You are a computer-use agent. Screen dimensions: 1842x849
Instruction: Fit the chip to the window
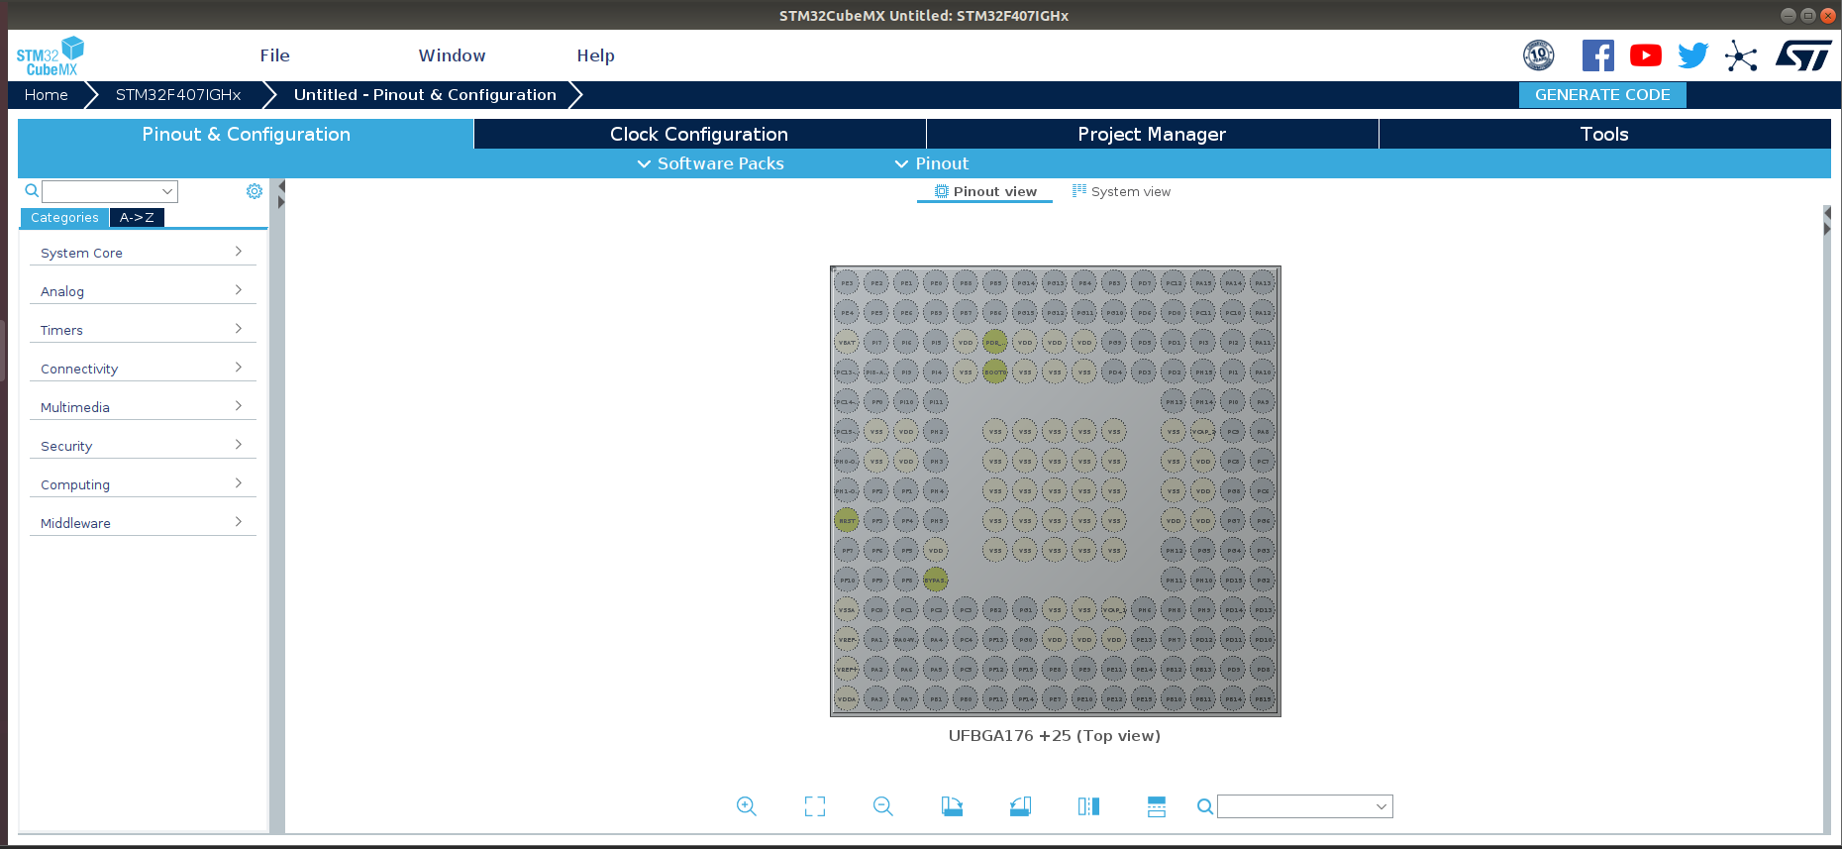[x=815, y=806]
